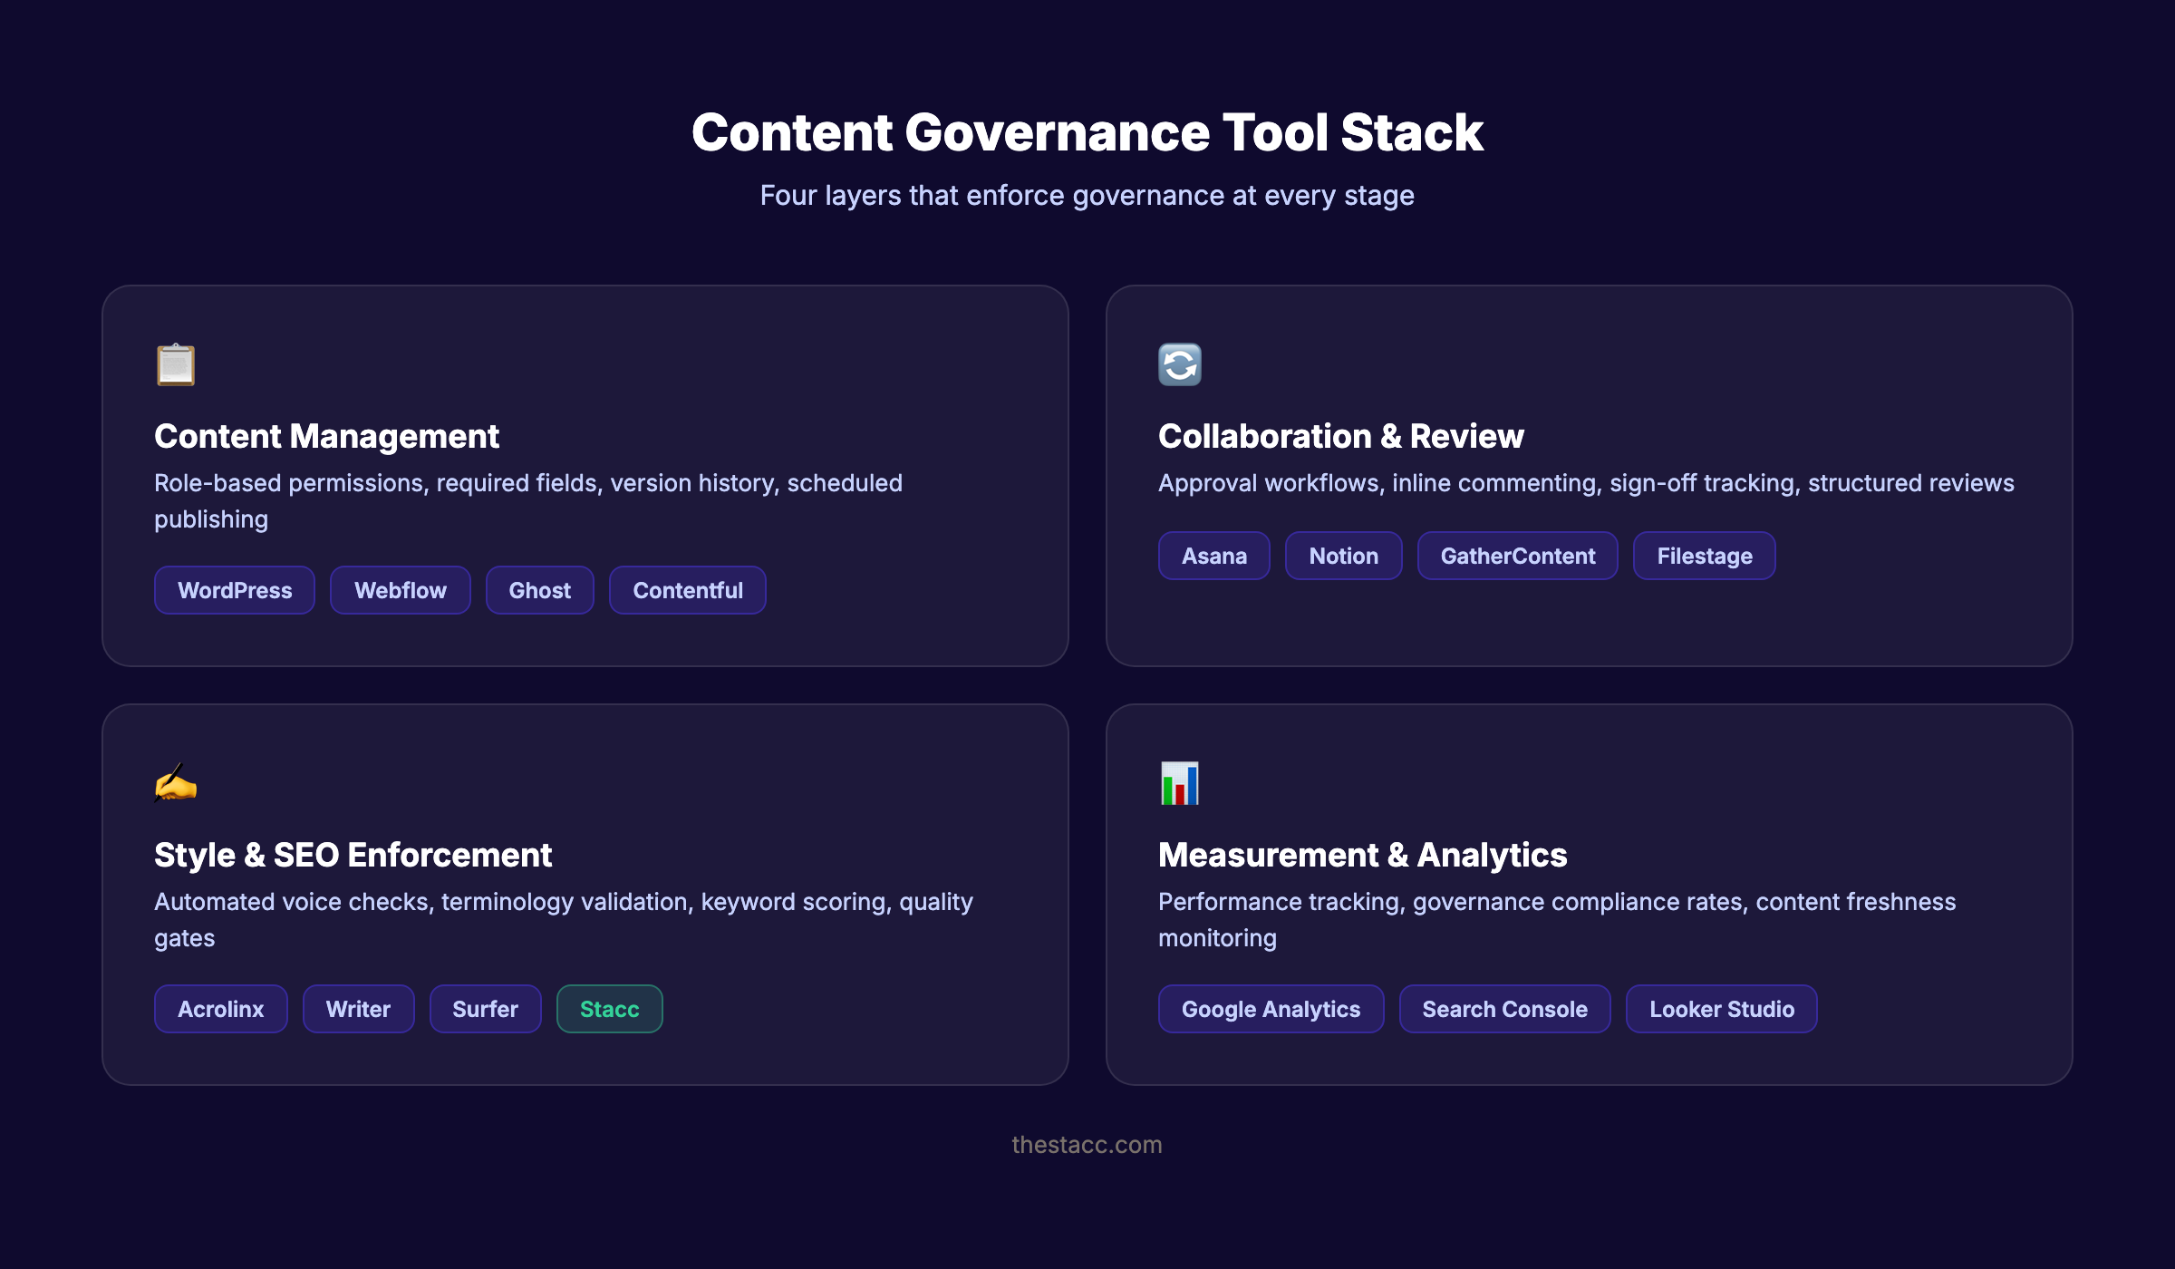Click the Looker Studio pill
This screenshot has width=2175, height=1269.
[1720, 1009]
